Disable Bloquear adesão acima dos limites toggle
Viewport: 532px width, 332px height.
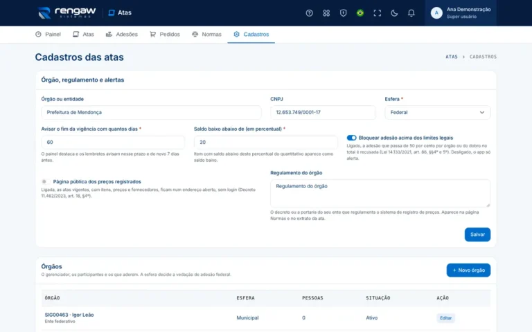click(x=351, y=138)
